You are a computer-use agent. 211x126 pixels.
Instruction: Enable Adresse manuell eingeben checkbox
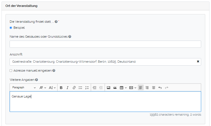point(11,70)
